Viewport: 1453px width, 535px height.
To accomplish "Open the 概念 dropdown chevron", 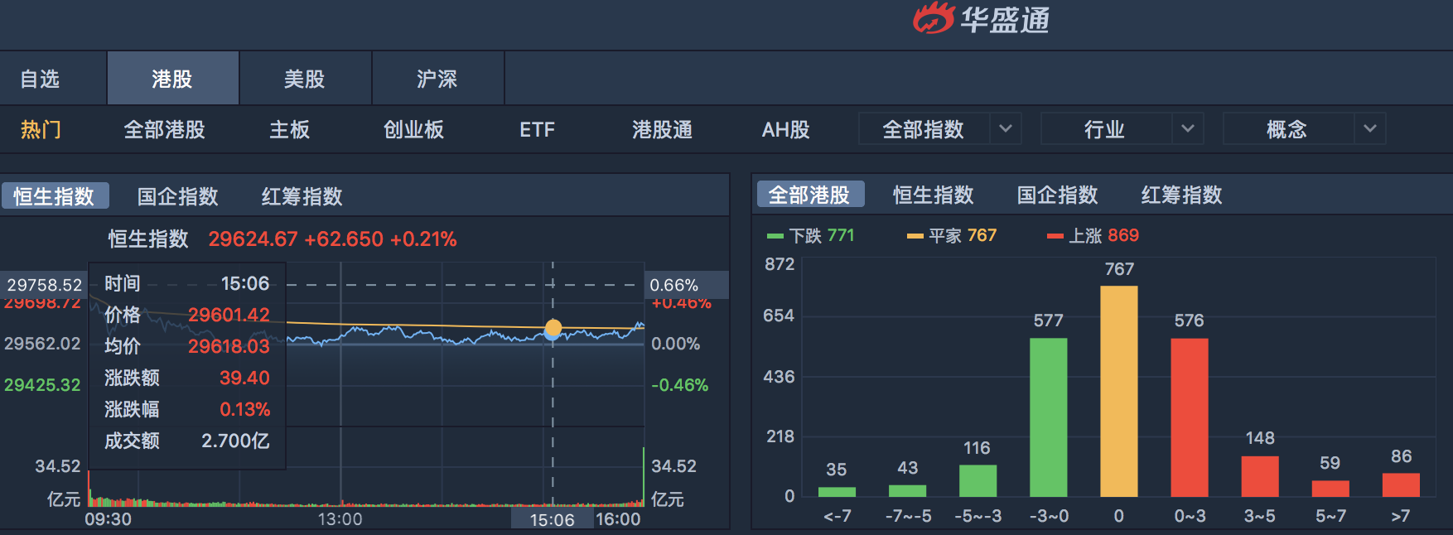I will (1370, 129).
